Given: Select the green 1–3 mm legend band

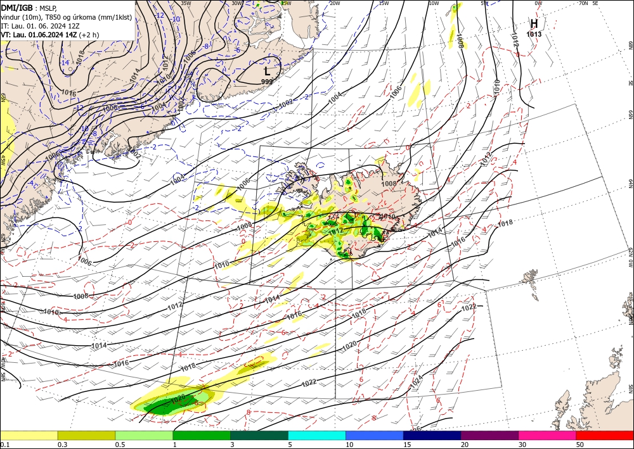Looking at the screenshot, I should (x=202, y=435).
